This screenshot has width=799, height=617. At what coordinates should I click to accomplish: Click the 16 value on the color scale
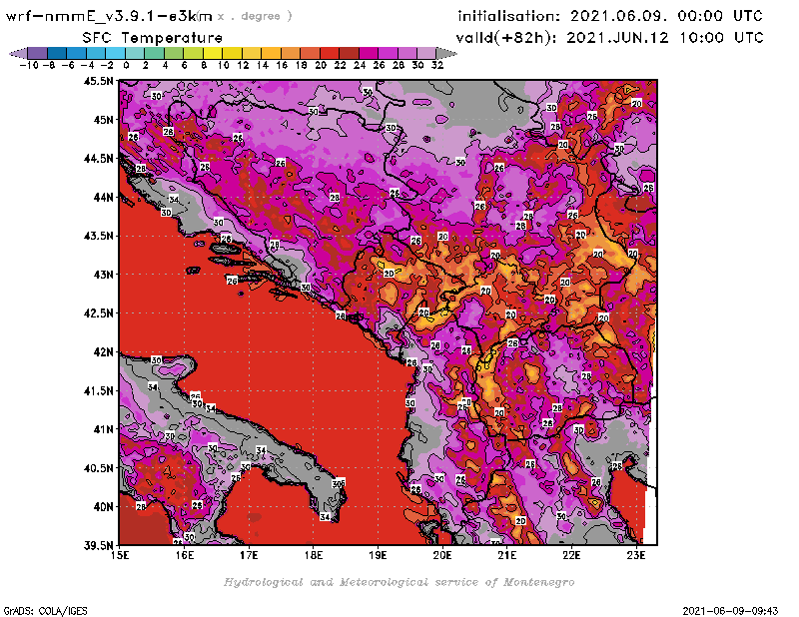(x=282, y=65)
